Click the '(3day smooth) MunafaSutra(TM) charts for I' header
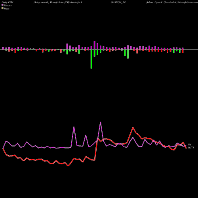Screen dimensions: 198x198 tap(58, 2)
